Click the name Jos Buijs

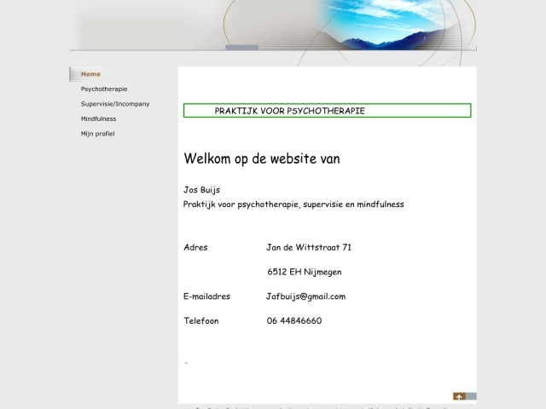coord(201,190)
